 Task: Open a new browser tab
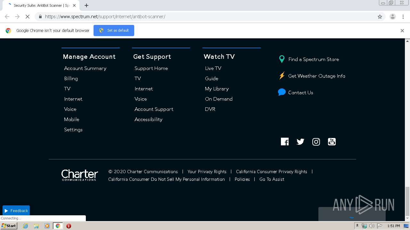coord(86,5)
